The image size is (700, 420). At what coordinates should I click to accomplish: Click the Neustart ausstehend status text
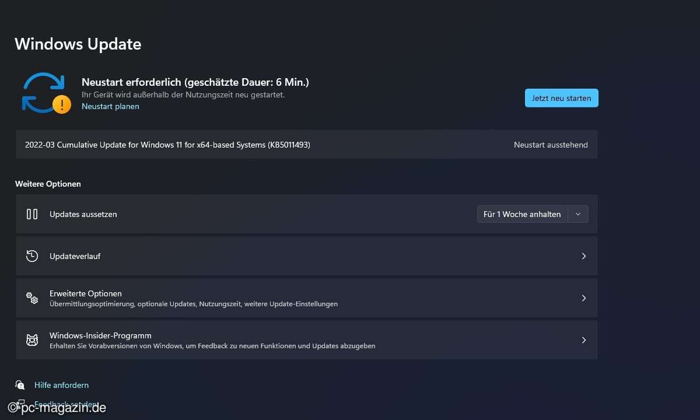551,145
